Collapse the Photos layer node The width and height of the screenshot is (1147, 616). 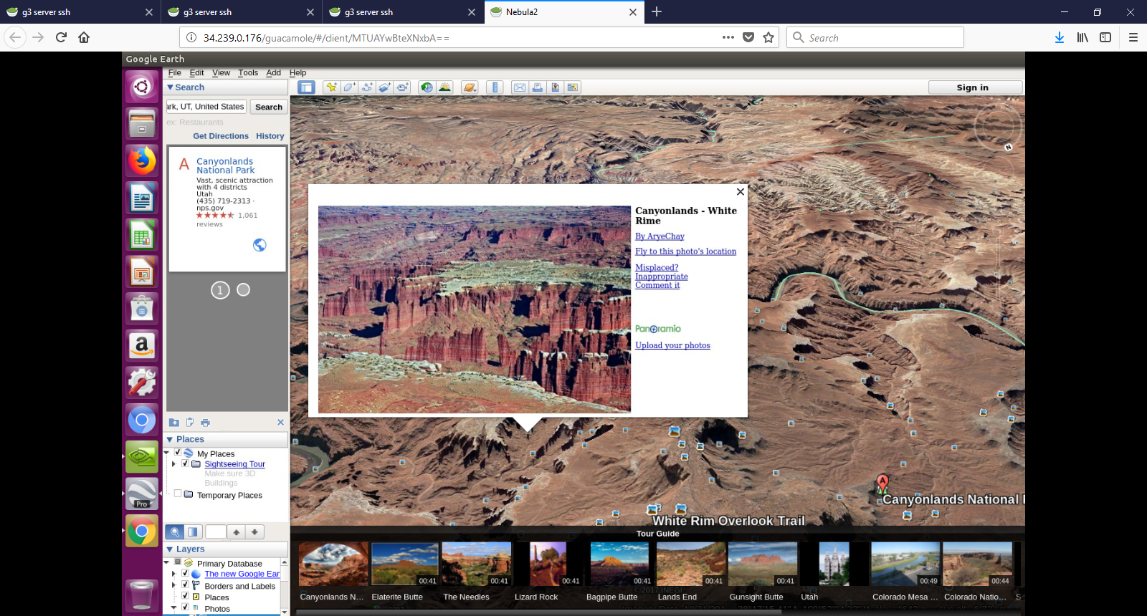click(173, 607)
